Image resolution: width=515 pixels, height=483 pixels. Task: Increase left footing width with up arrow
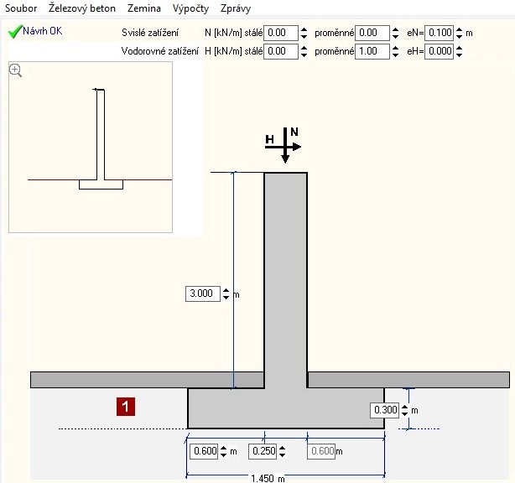tap(223, 448)
